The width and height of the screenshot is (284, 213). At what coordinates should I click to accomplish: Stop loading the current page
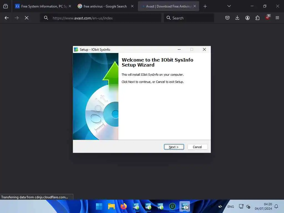click(x=27, y=18)
